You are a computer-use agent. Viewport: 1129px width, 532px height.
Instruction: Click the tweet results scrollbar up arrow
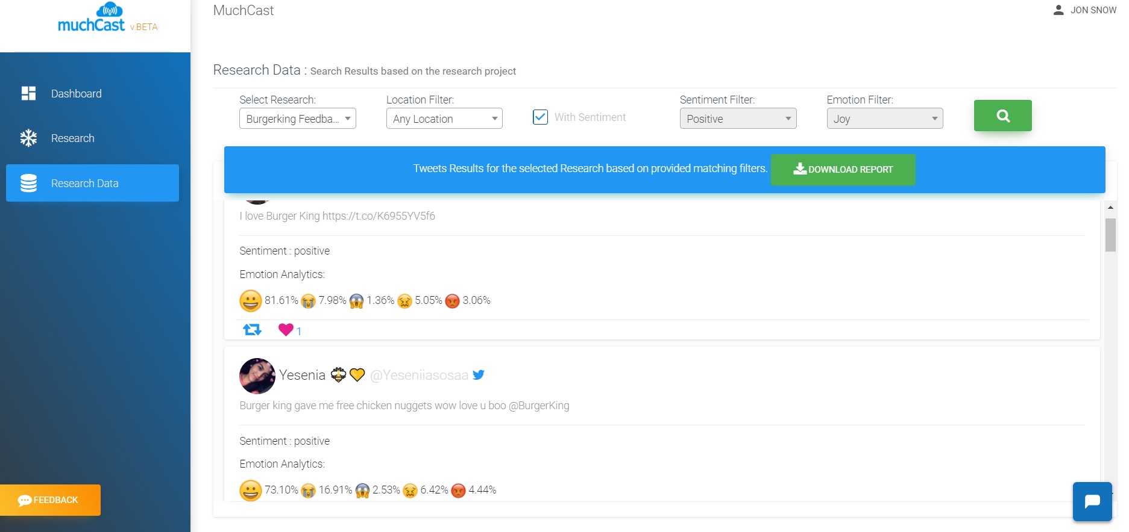[x=1110, y=208]
